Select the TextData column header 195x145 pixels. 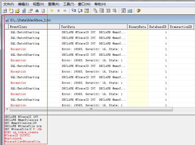pyautogui.click(x=94, y=27)
